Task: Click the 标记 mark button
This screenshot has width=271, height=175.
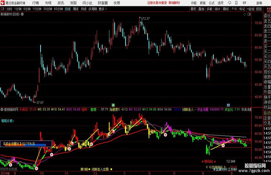Action: coord(242,9)
